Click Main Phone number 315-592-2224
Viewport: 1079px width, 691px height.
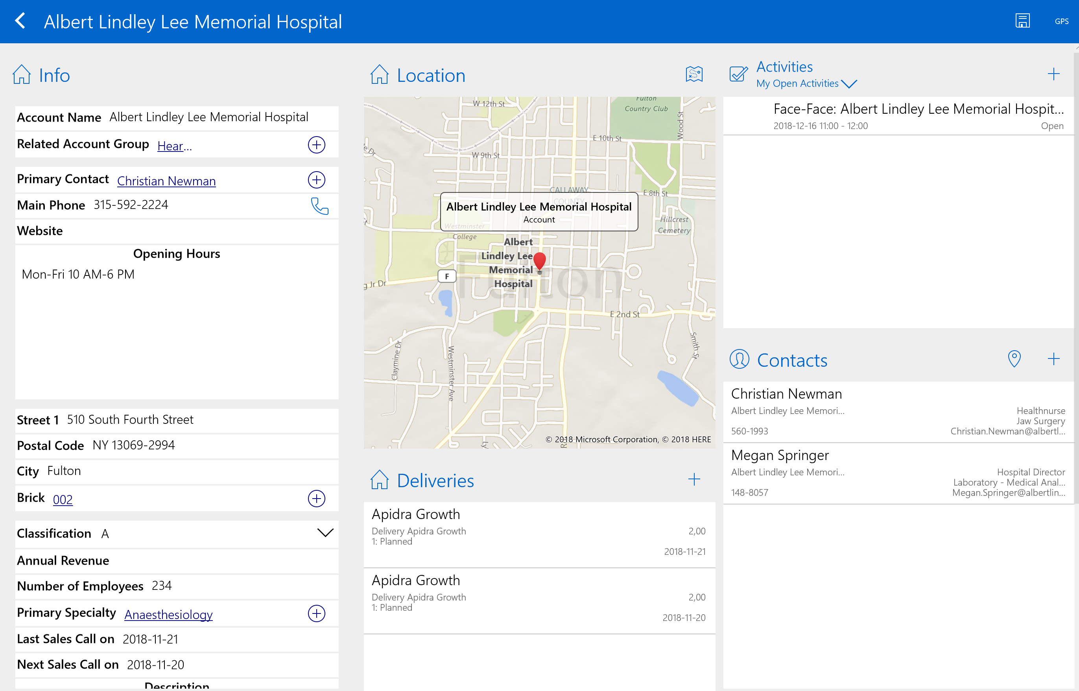(131, 205)
